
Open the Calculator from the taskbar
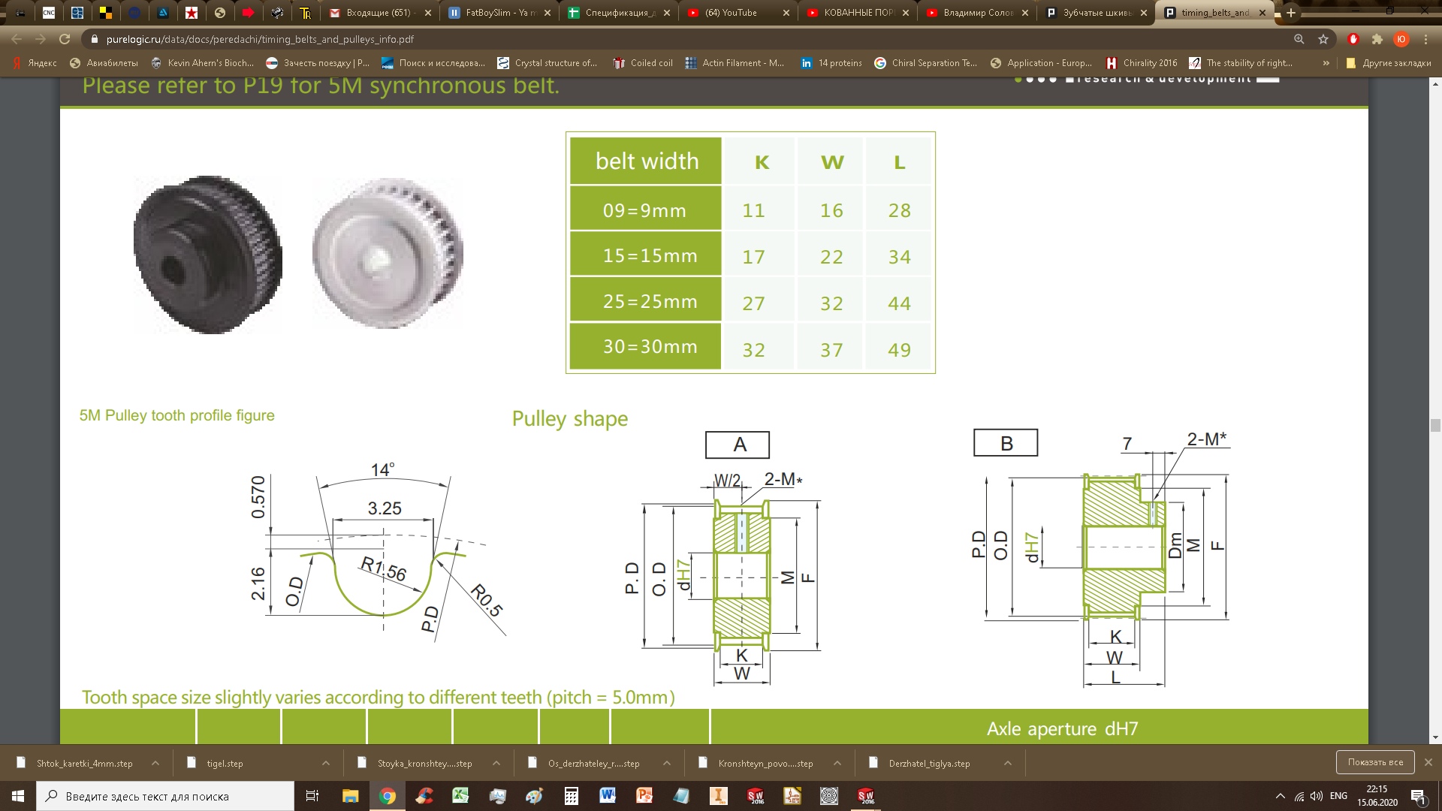pyautogui.click(x=572, y=796)
